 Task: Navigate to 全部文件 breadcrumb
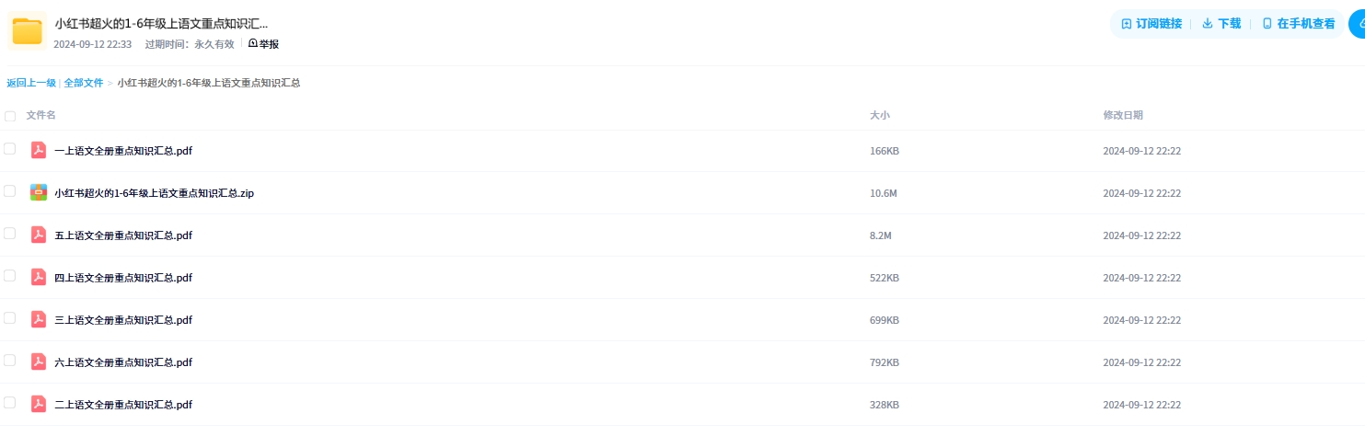84,83
